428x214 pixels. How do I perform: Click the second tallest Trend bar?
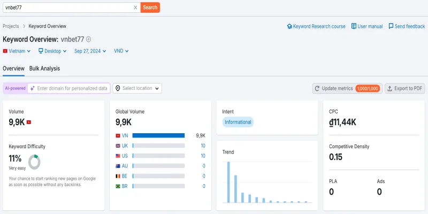(x=235, y=189)
